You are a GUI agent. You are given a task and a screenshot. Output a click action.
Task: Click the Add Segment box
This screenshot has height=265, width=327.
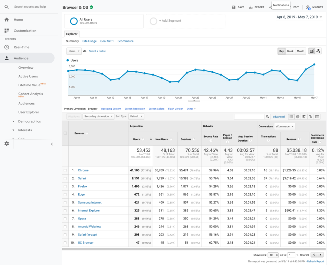click(x=186, y=21)
